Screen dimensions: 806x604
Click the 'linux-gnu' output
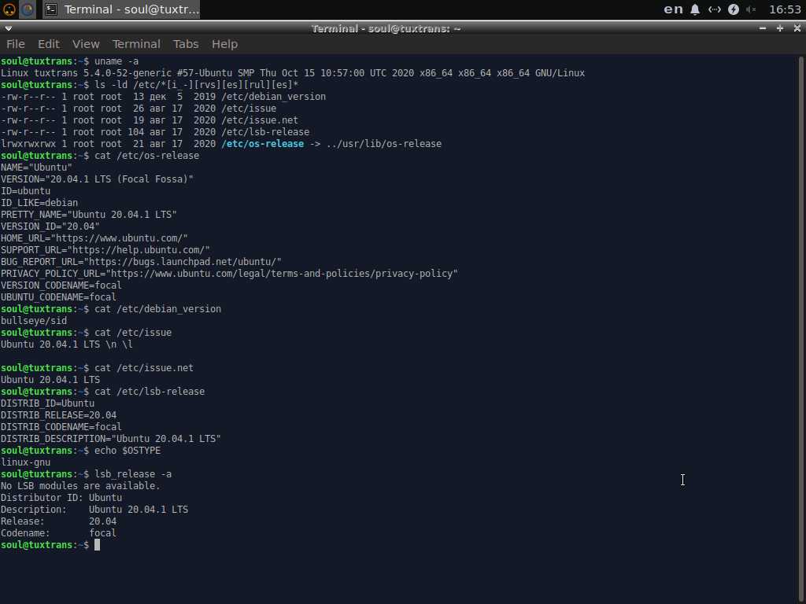click(x=26, y=462)
